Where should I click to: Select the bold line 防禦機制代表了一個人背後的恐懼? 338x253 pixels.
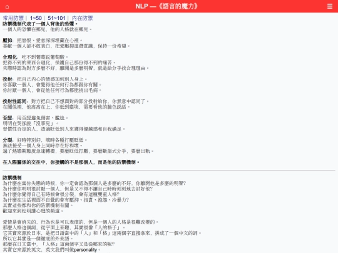click(x=40, y=24)
